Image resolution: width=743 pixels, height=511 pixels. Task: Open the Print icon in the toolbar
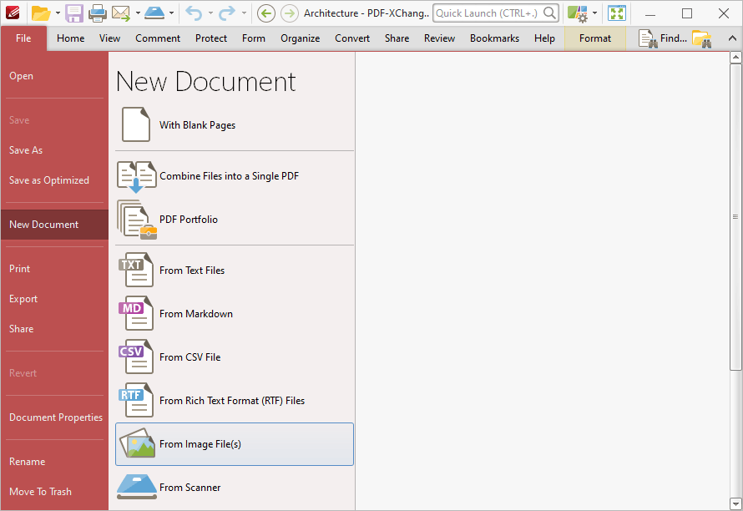tap(98, 13)
